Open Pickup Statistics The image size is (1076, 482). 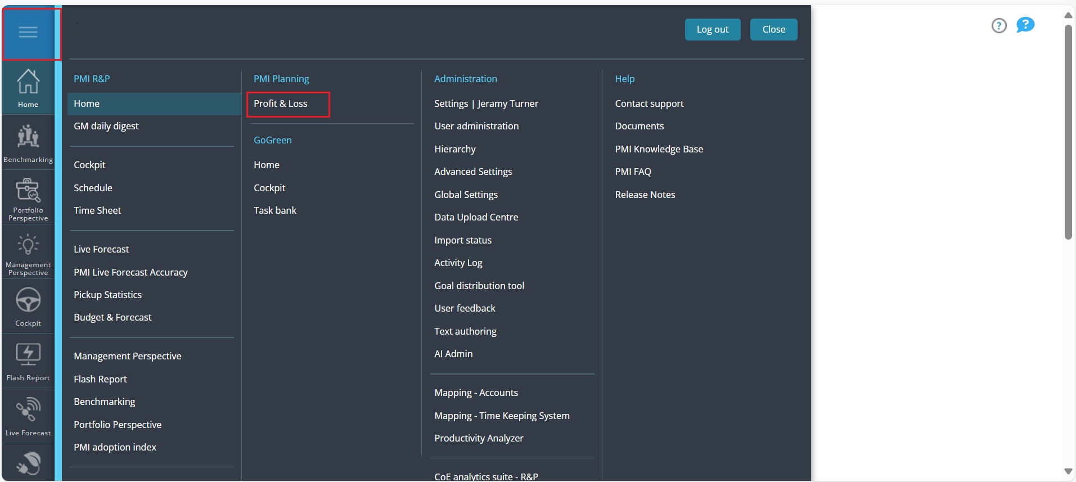point(107,295)
